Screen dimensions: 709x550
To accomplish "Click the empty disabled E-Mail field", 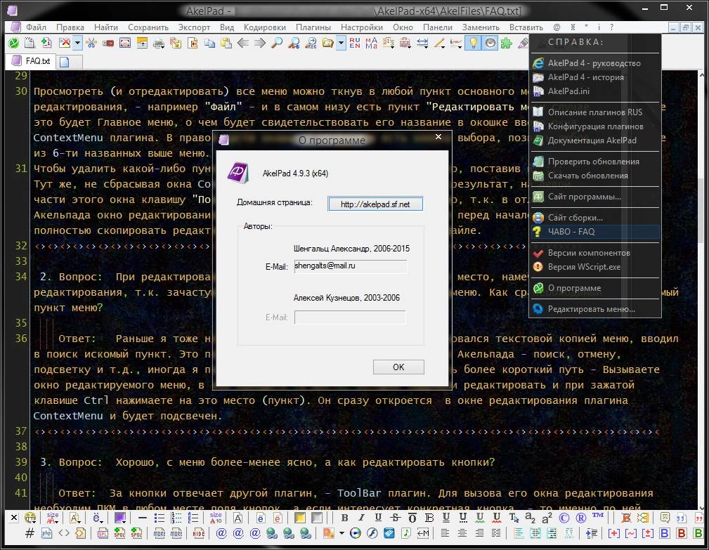I will click(350, 317).
